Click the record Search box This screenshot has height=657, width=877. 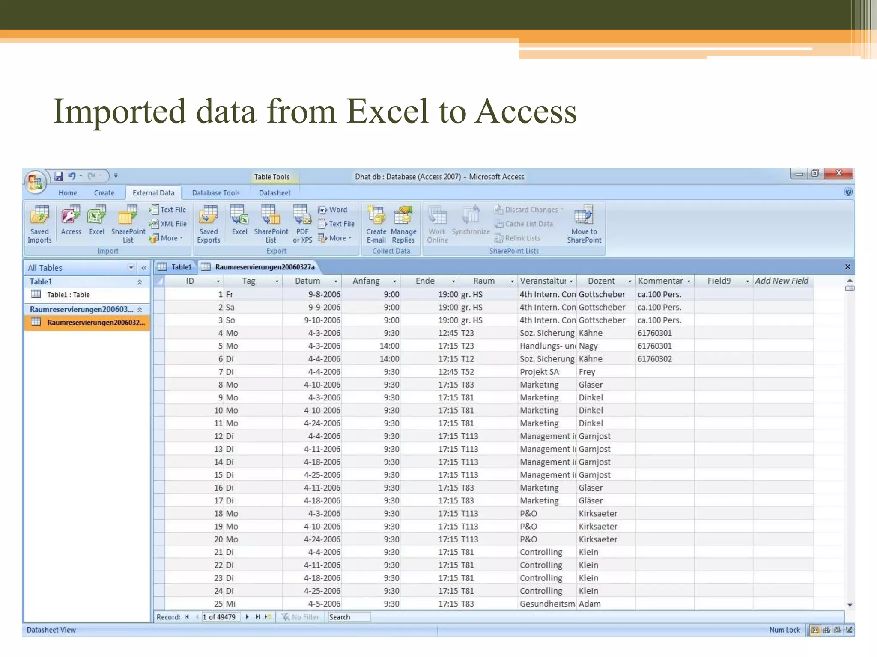pos(349,617)
